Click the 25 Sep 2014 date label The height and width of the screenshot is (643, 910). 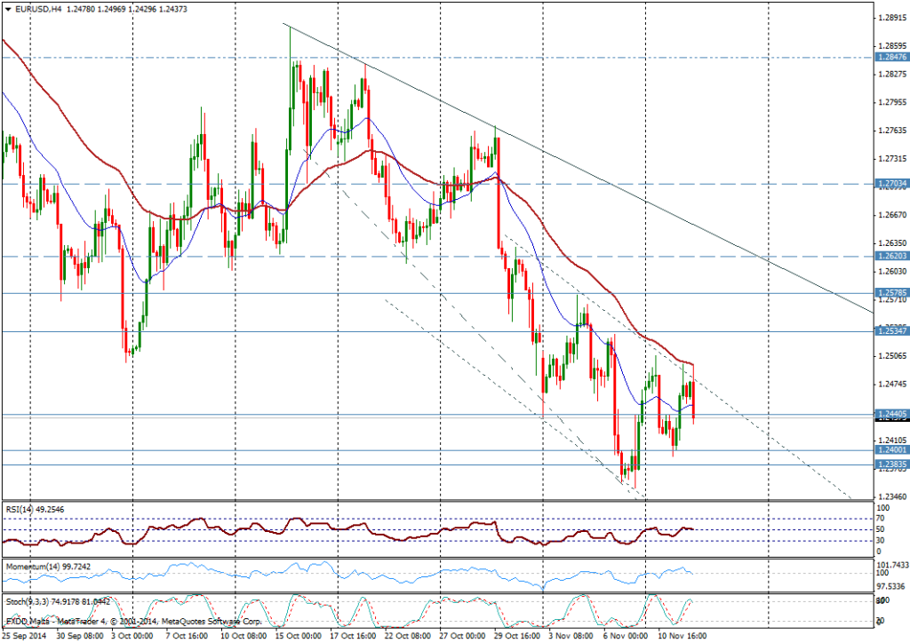coord(24,636)
